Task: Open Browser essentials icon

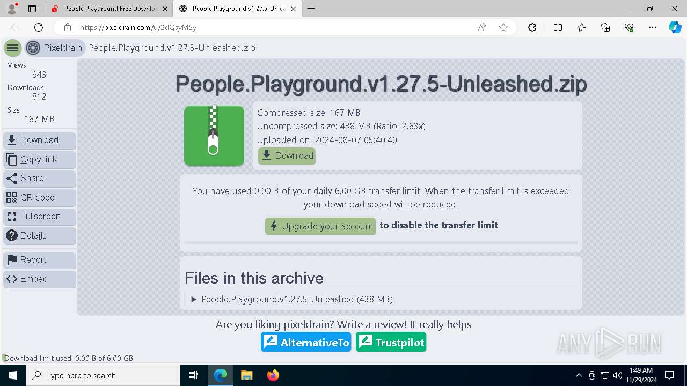Action: (x=629, y=27)
